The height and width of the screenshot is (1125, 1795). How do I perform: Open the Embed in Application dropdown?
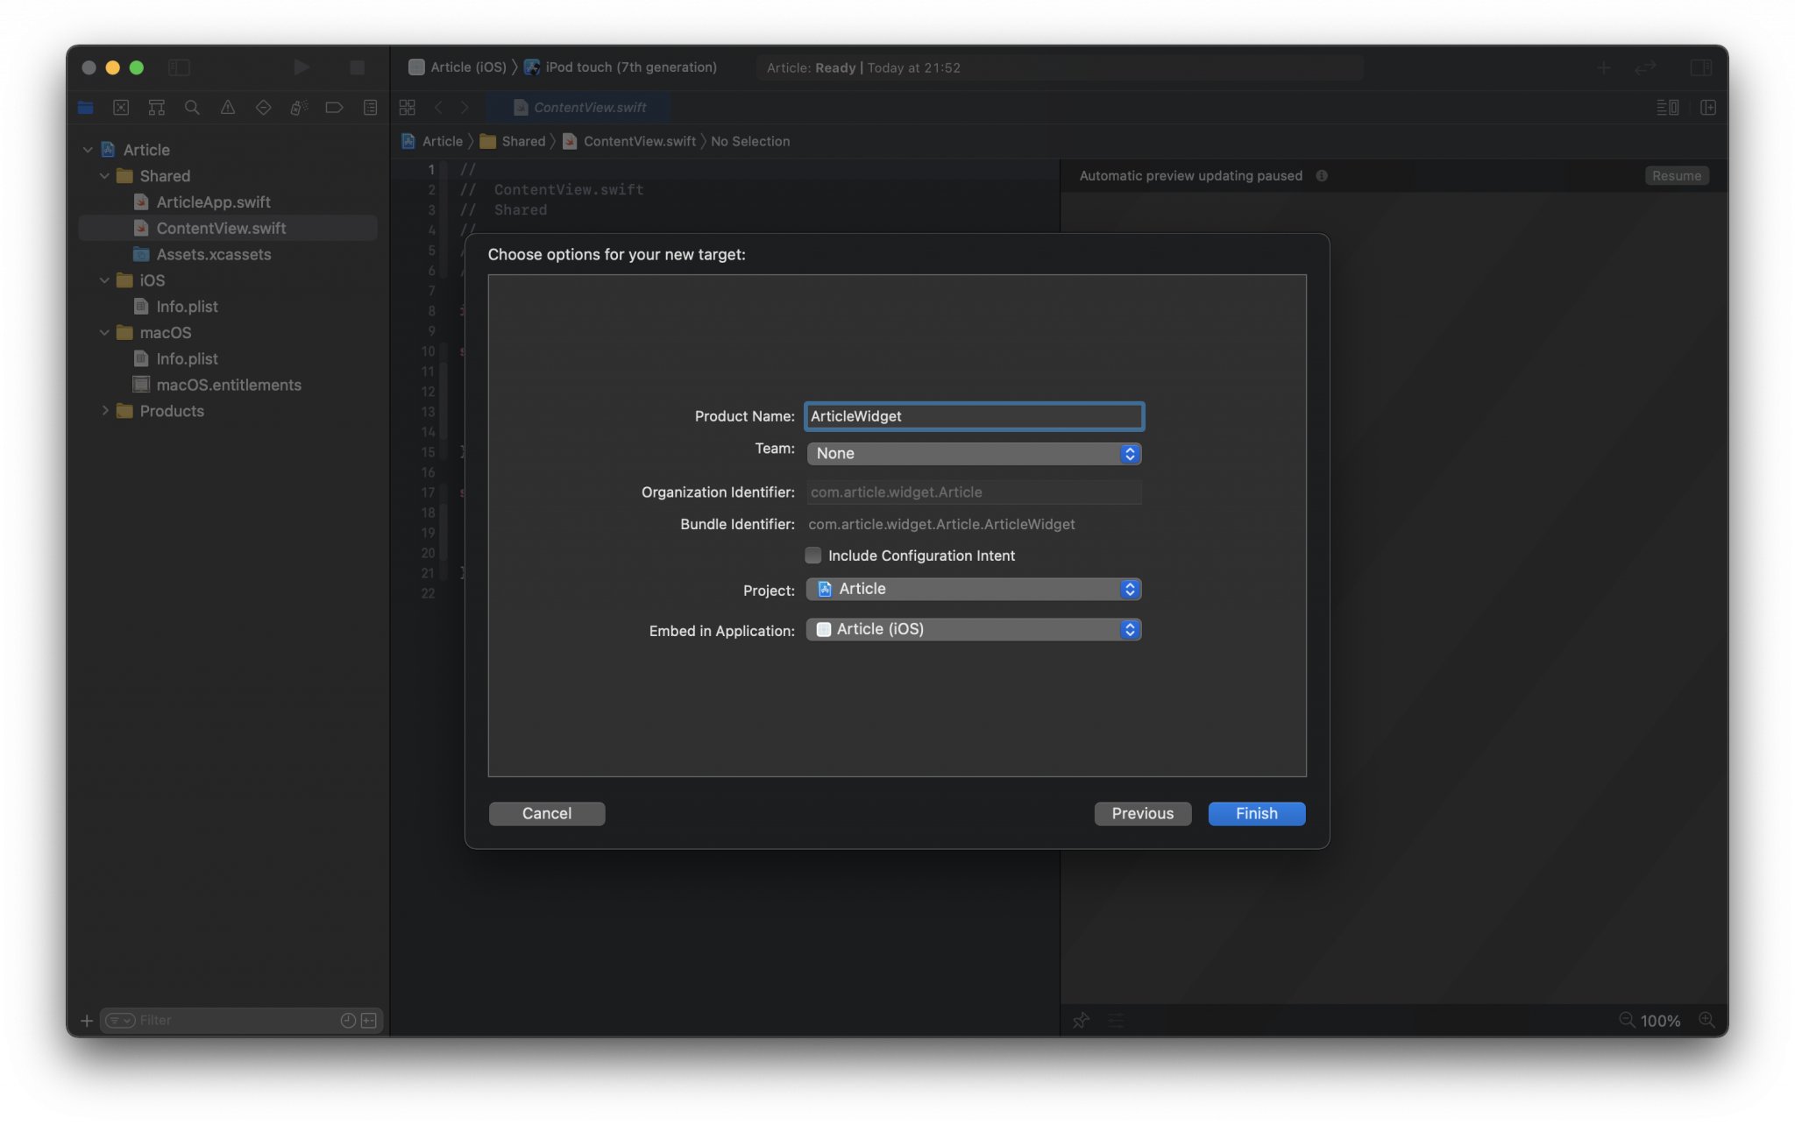coord(974,630)
